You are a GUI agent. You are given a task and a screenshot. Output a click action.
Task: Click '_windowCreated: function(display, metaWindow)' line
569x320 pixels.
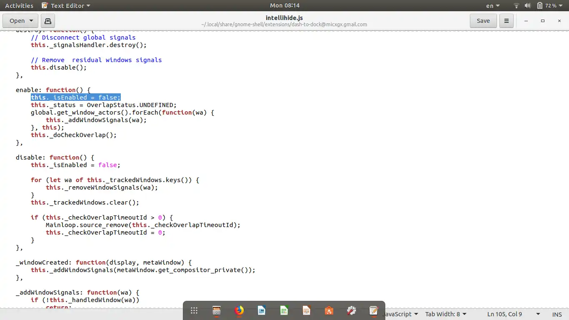pos(104,262)
